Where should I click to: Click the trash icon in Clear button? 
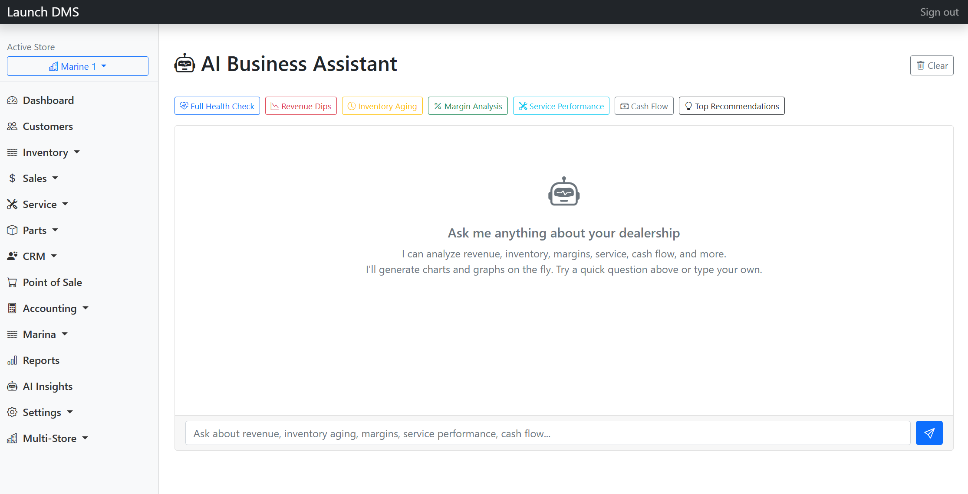(x=920, y=66)
